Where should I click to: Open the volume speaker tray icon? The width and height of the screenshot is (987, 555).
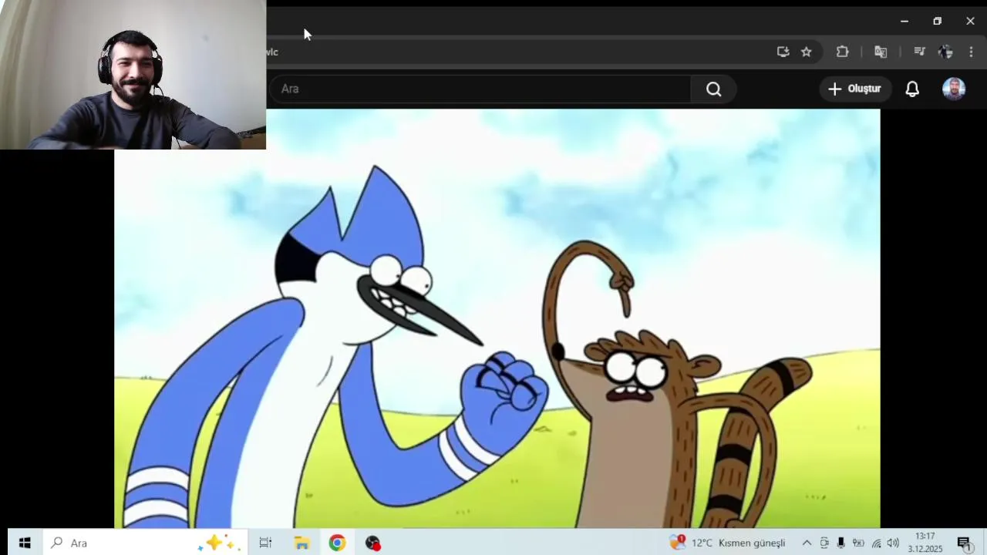[x=893, y=543]
